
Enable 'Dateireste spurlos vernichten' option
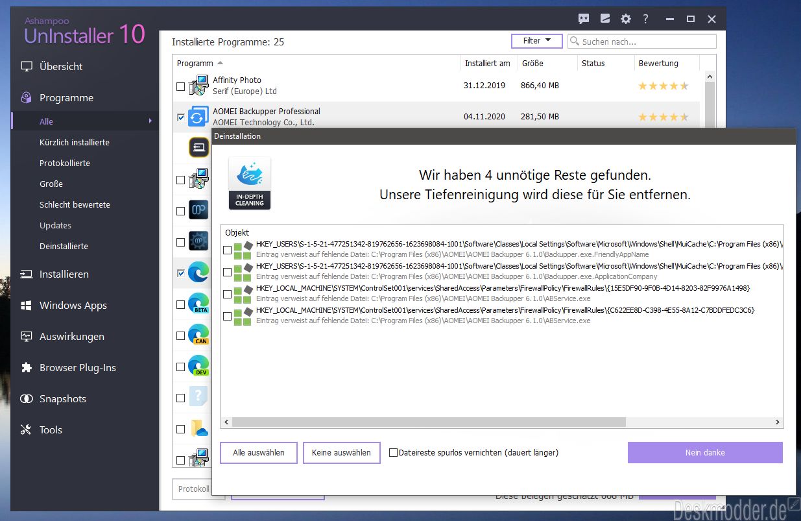393,453
